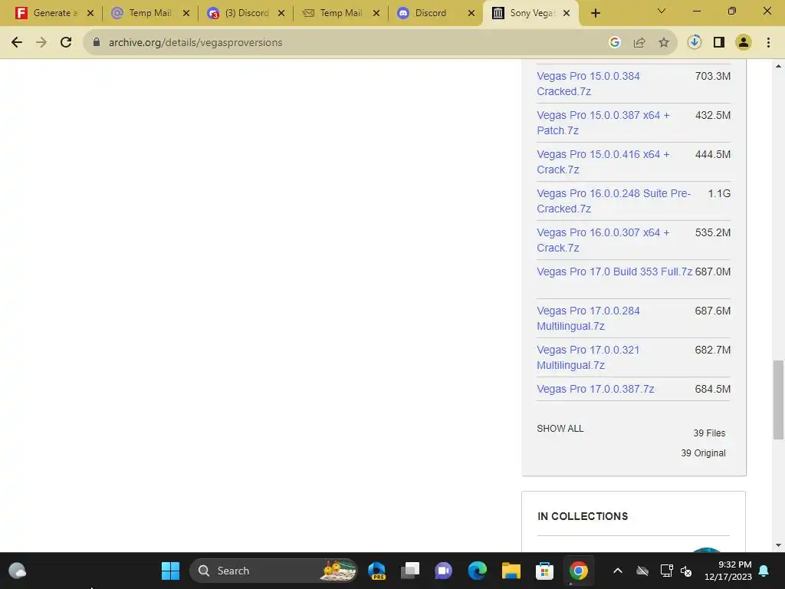Click the page vertical scrollbar thumb

coord(778,400)
